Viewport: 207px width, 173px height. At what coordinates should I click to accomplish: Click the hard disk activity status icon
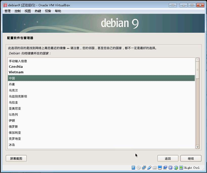pos(133,168)
